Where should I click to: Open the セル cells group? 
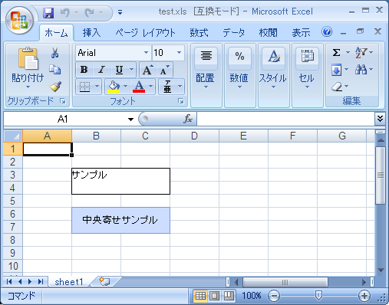[307, 75]
